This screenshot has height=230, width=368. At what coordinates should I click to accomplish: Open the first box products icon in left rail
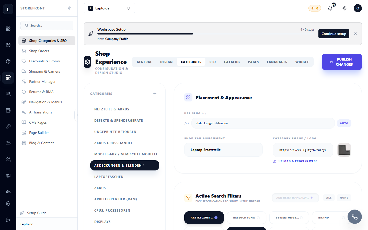click(8, 45)
